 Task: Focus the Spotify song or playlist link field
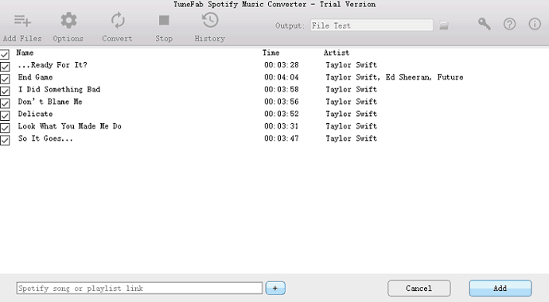click(x=139, y=288)
